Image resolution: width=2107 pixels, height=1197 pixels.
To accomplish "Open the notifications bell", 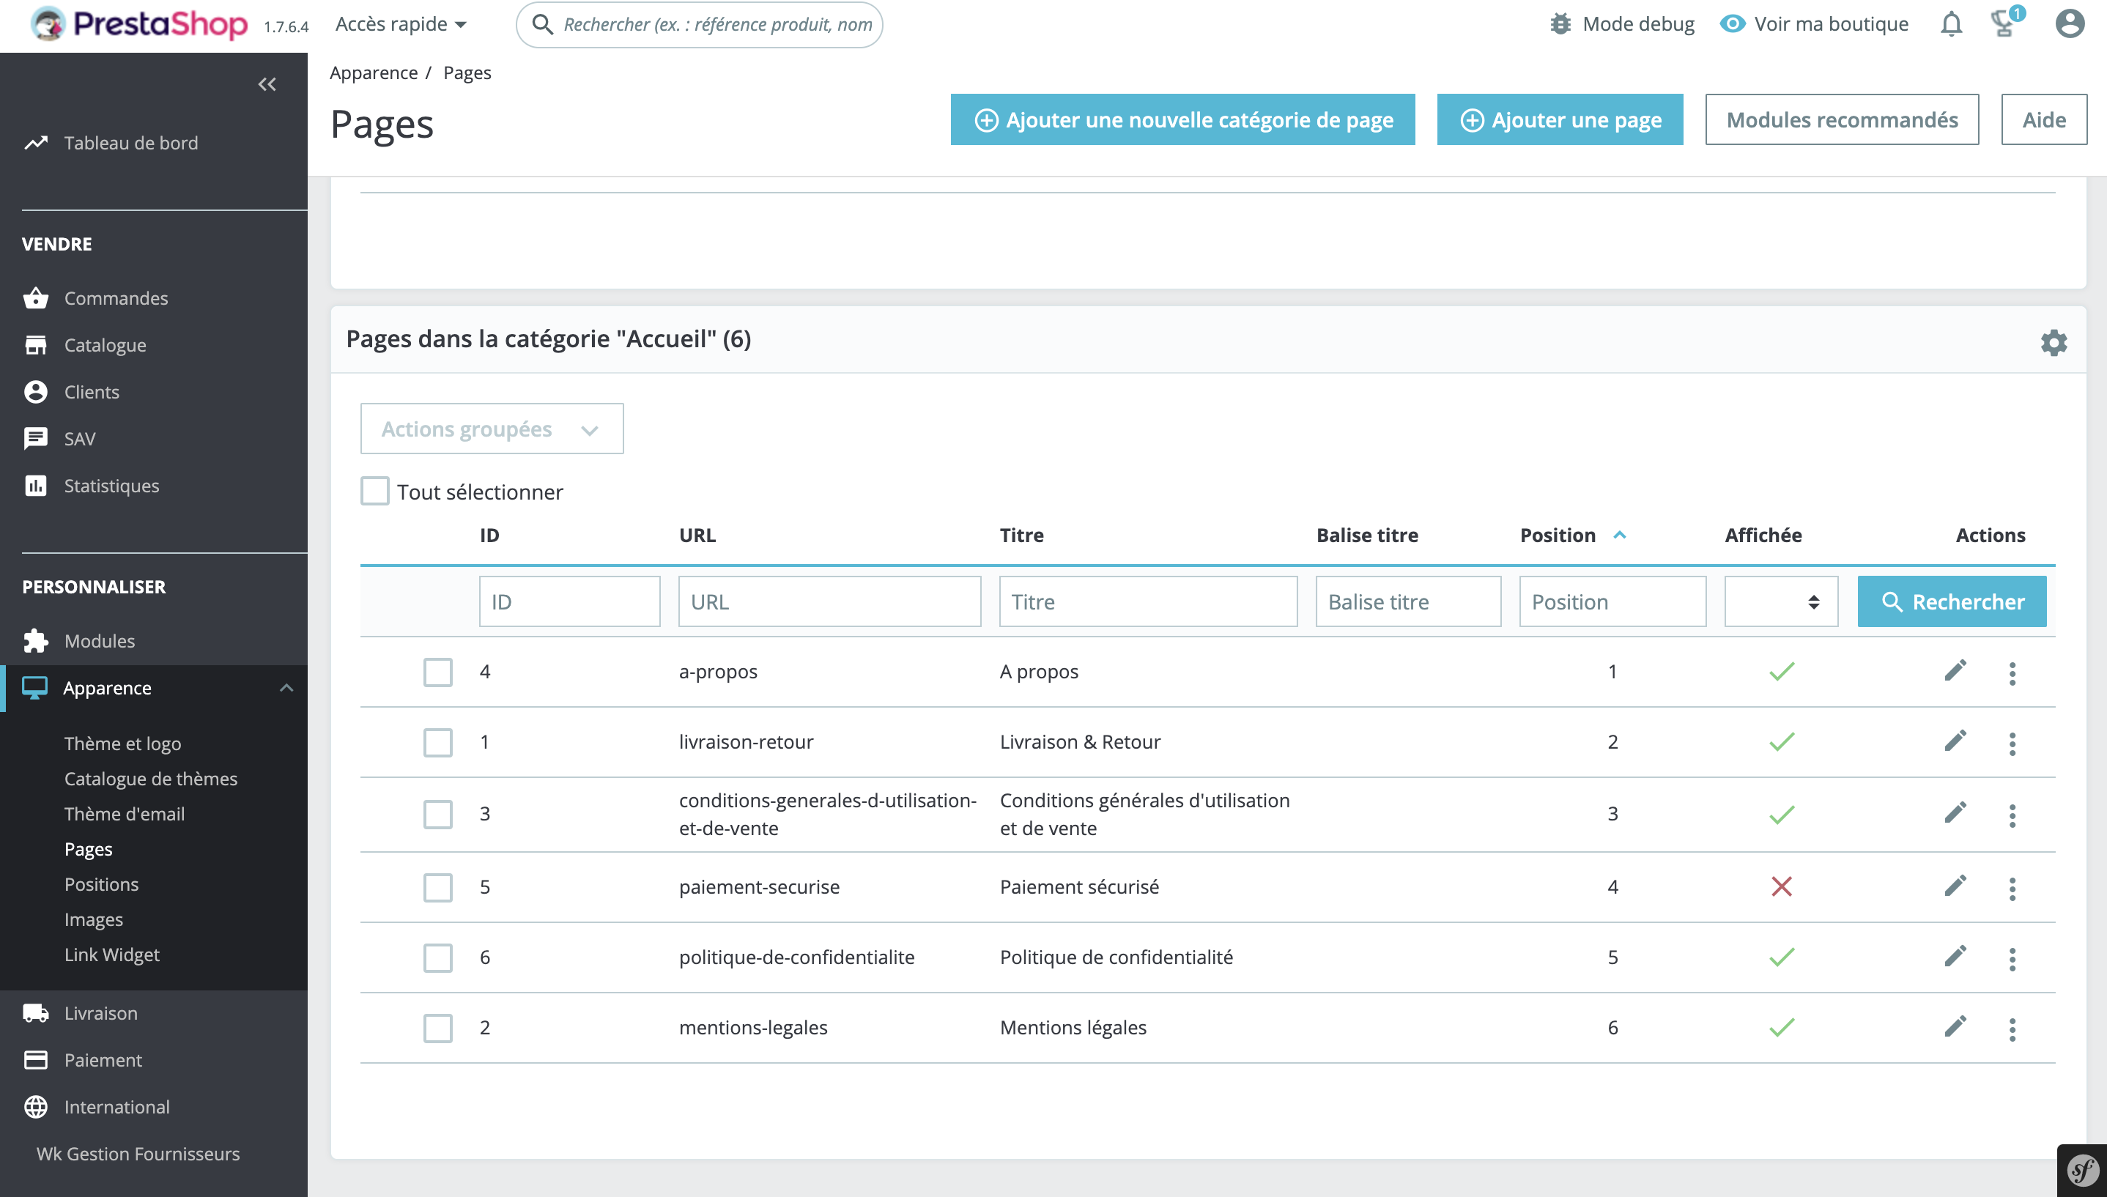I will tap(1952, 25).
